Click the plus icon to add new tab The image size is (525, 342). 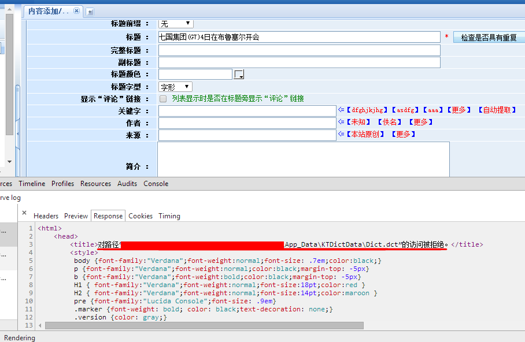[x=90, y=12]
